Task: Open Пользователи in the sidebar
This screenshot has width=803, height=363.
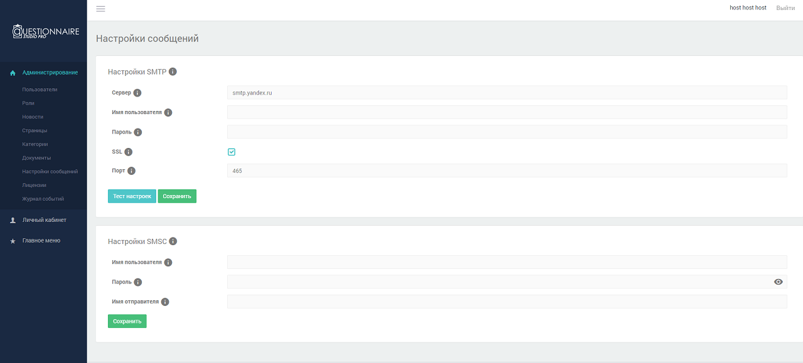Action: point(40,90)
